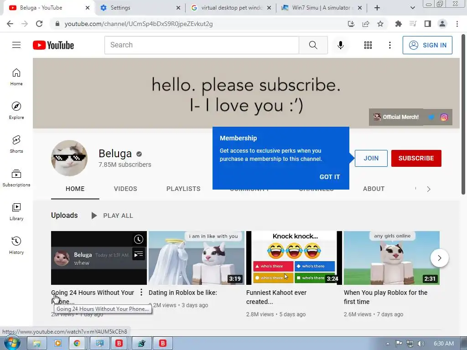
Task: Switch to the VIDEOS tab
Action: pyautogui.click(x=125, y=189)
